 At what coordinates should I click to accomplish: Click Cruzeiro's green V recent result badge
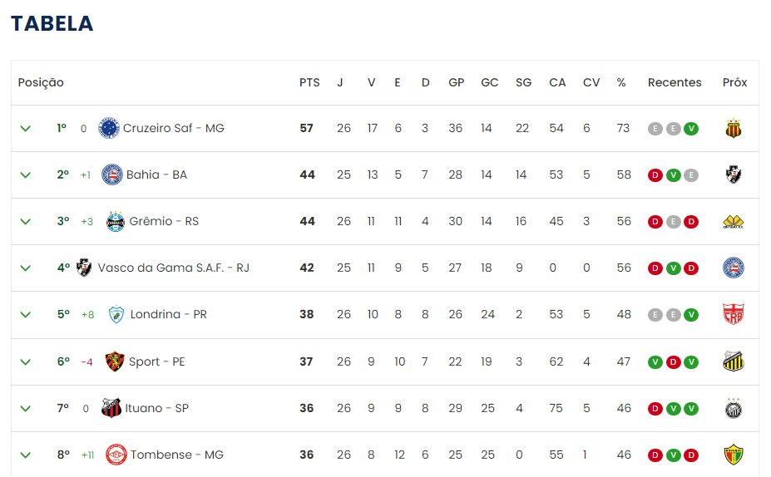[x=692, y=129]
